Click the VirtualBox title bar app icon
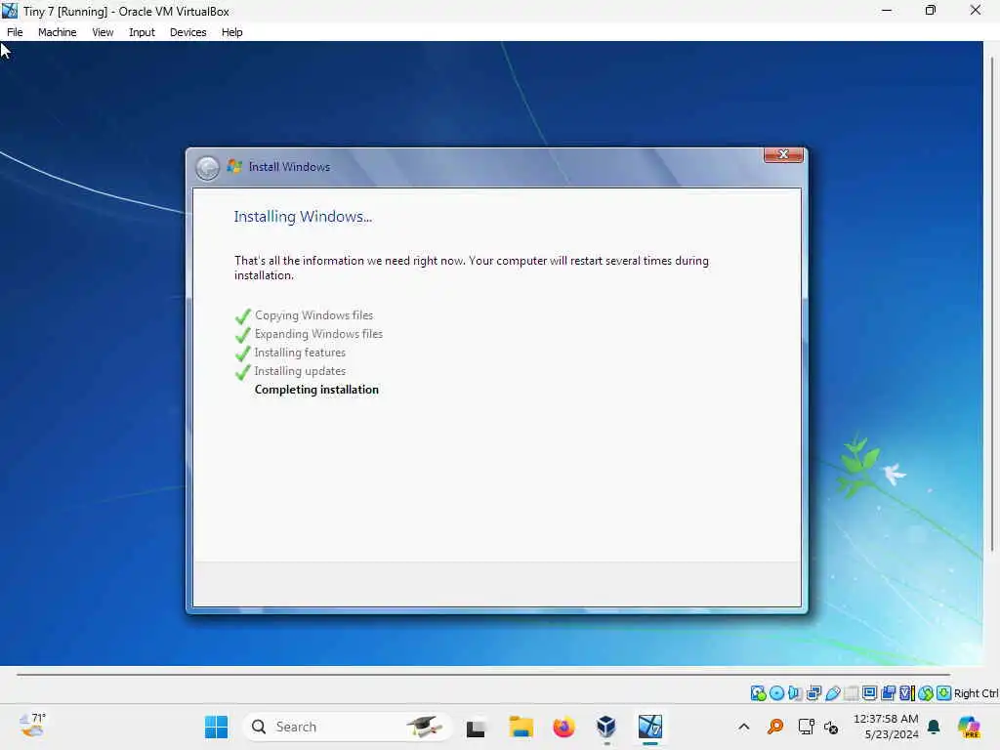The height and width of the screenshot is (750, 1000). coord(10,10)
